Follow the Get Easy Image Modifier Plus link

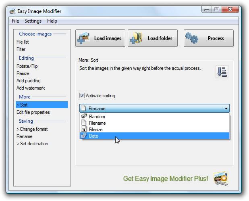point(166,178)
